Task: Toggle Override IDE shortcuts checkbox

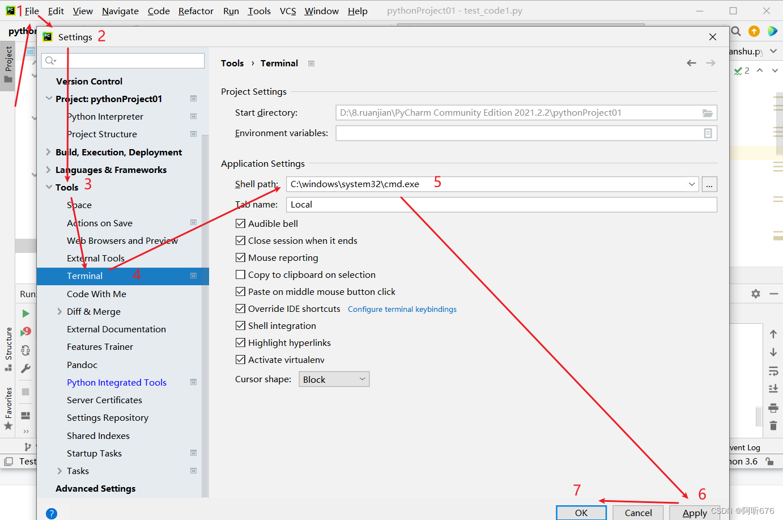Action: (x=240, y=308)
